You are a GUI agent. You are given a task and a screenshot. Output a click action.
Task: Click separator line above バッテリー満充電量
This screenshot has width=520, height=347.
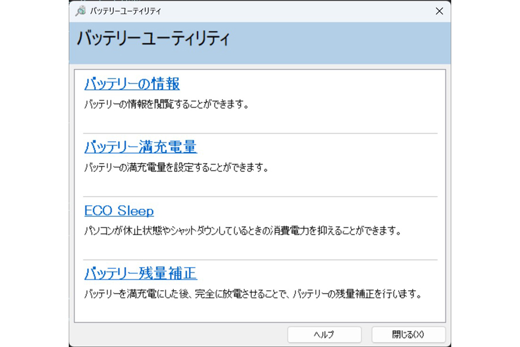point(261,134)
